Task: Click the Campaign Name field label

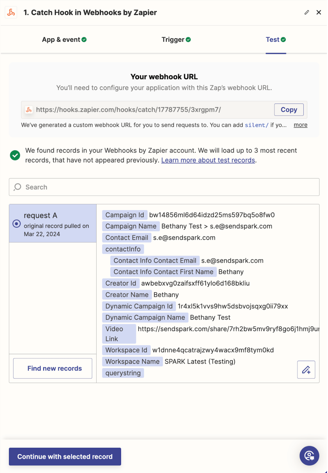Action: coord(131,226)
